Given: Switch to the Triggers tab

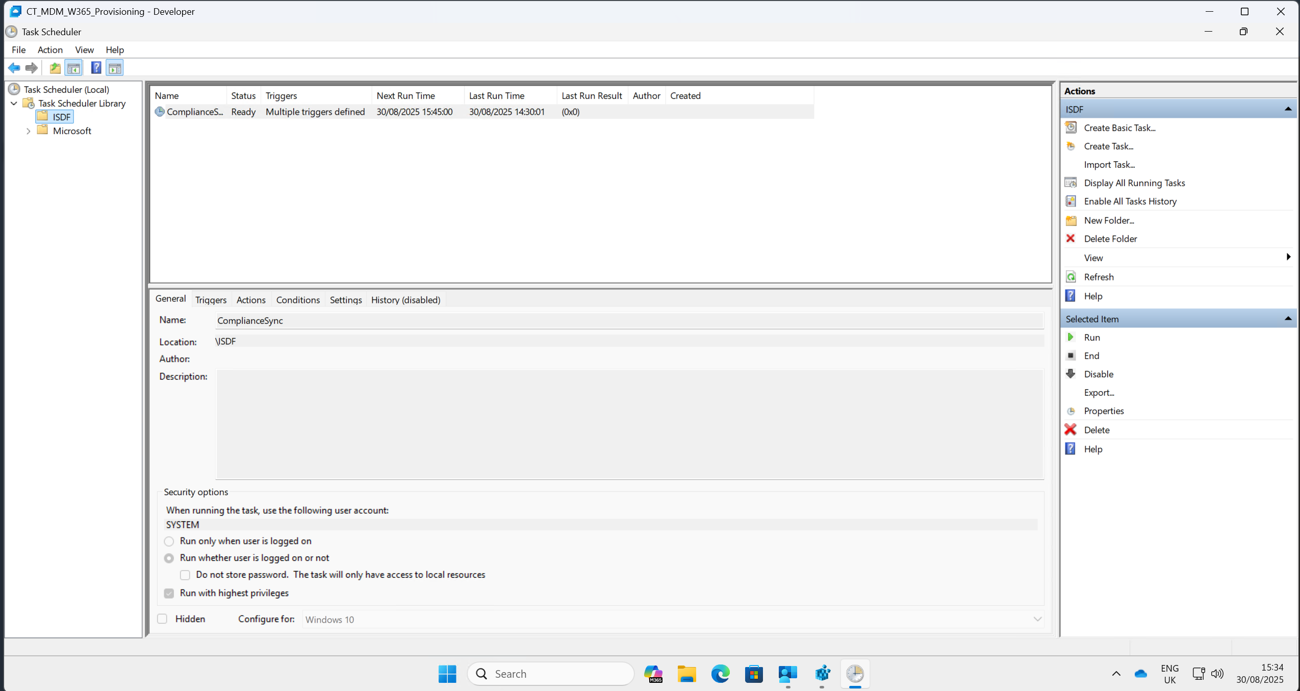Looking at the screenshot, I should [211, 300].
